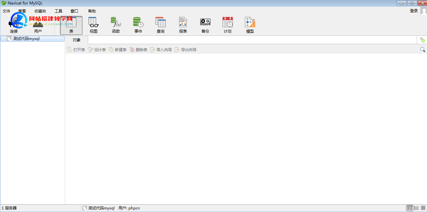Click the 导出向导 (Export Wizard) button
The image size is (427, 212).
click(186, 50)
